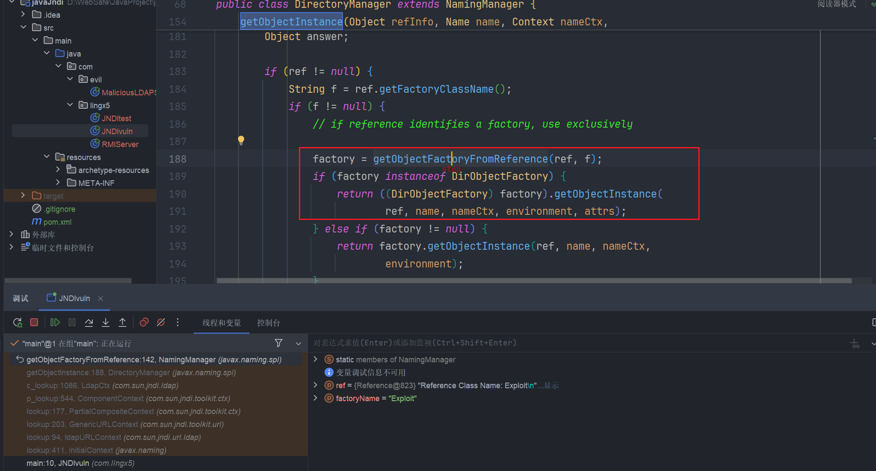
Task: Step into the method call
Action: 106,322
